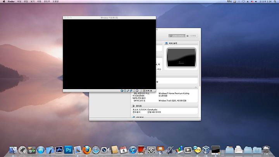The image size is (279, 157).
Task: Open System Preferences gear in Dock
Action: (x=151, y=150)
